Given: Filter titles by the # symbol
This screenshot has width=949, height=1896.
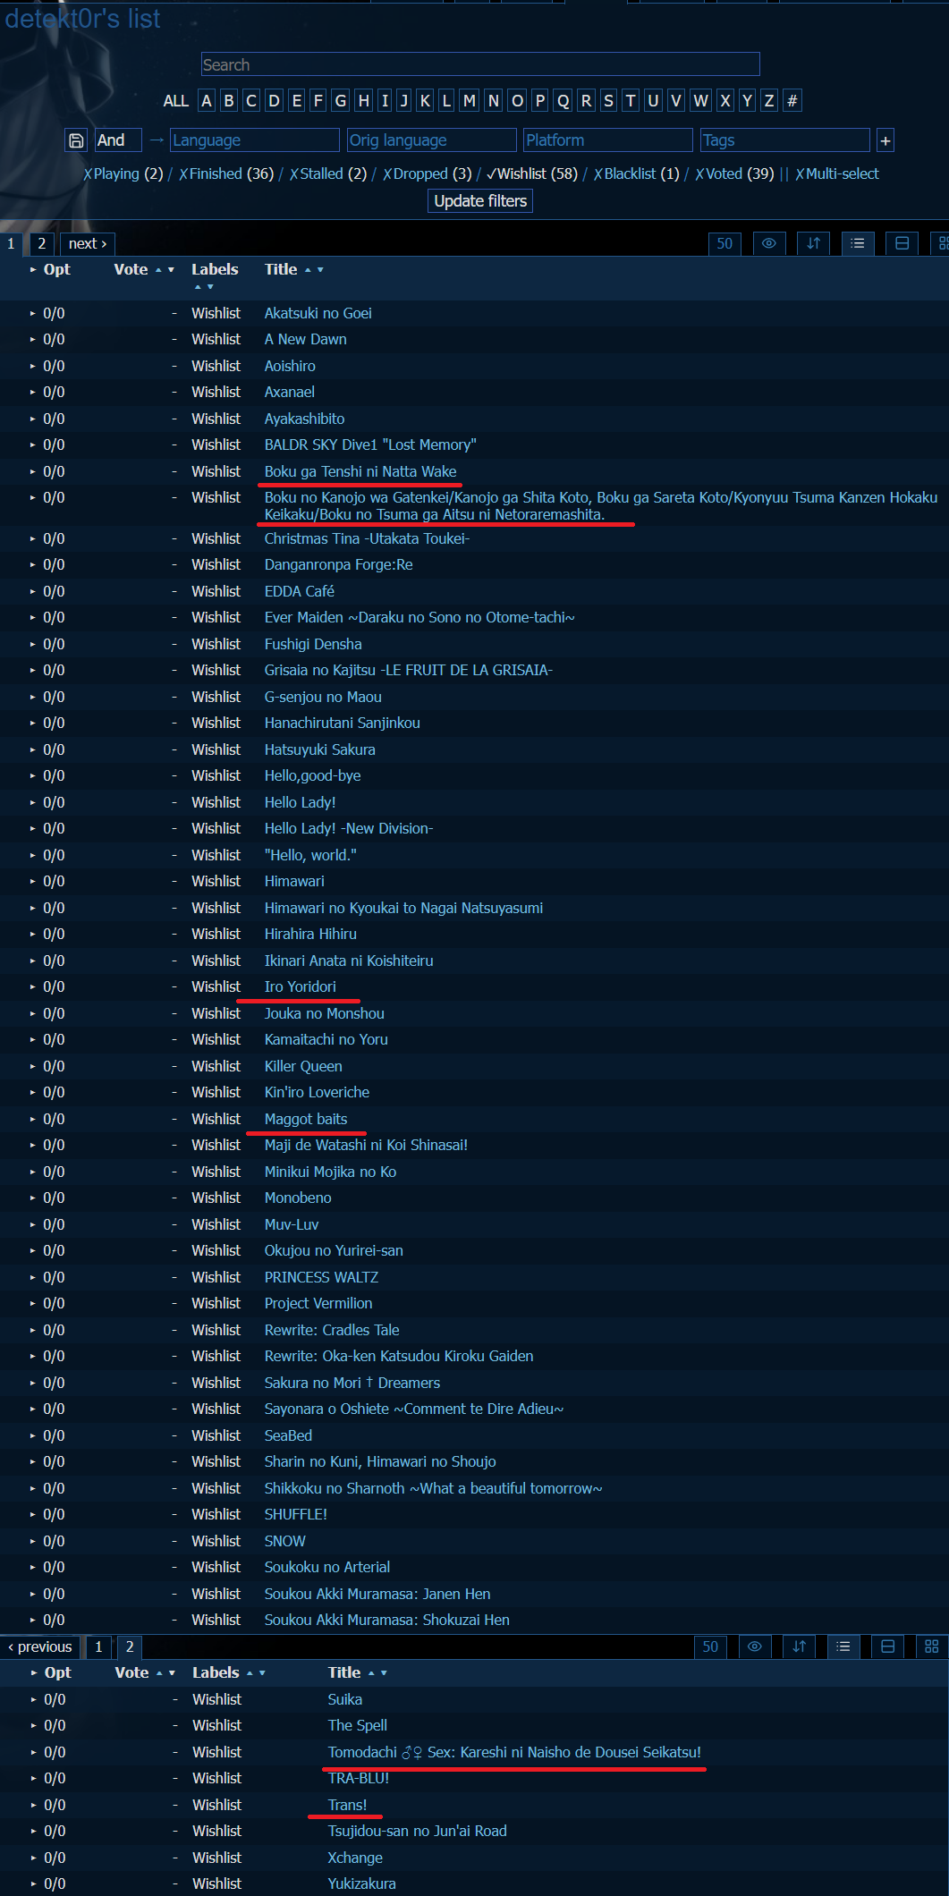Looking at the screenshot, I should coord(792,100).
